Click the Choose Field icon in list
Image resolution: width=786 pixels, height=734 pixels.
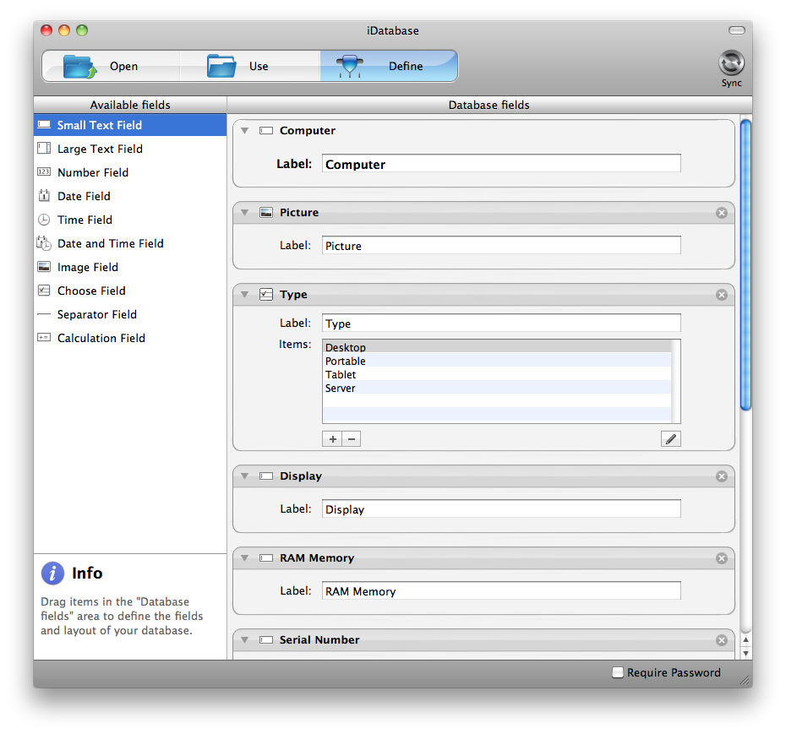[x=44, y=291]
